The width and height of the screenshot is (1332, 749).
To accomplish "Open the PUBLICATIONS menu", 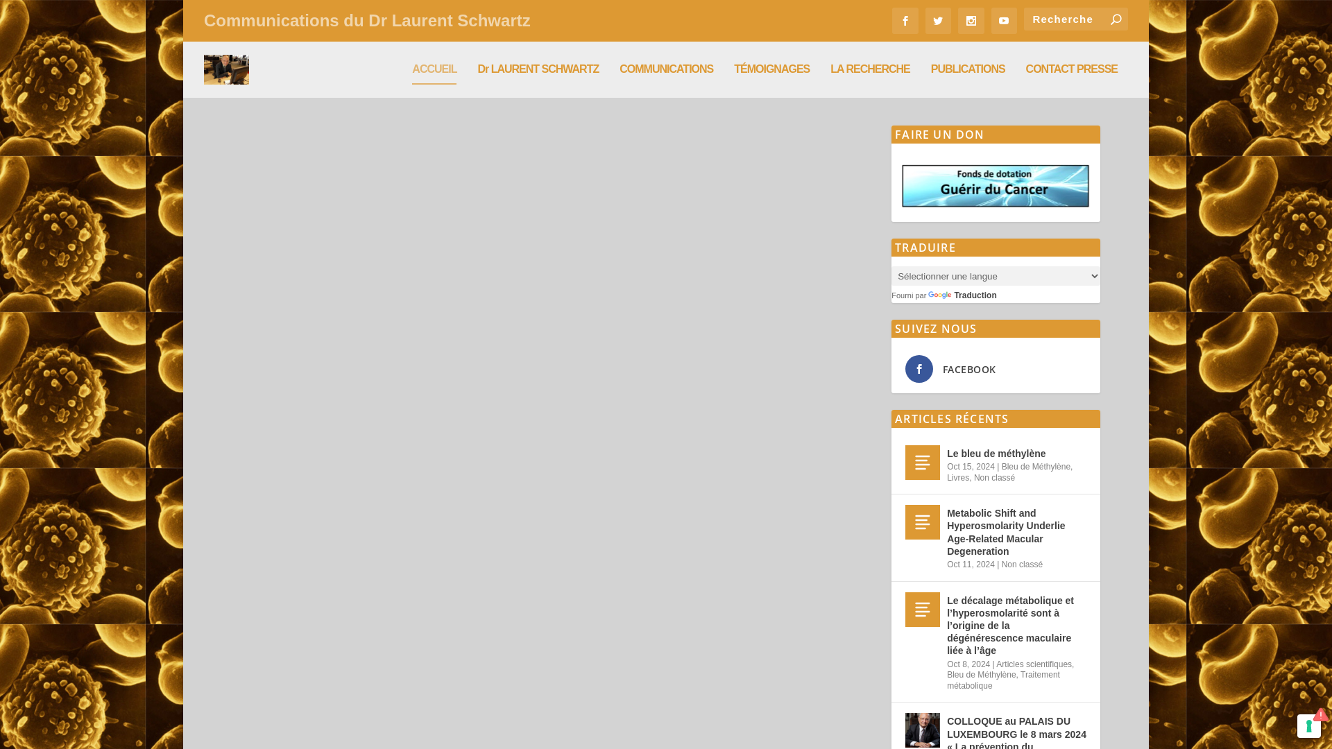I will [968, 69].
